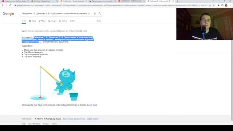Image resolution: width=233 pixels, height=131 pixels.
Task: Click 'Try more general keywords' text
Action: coord(36,55)
